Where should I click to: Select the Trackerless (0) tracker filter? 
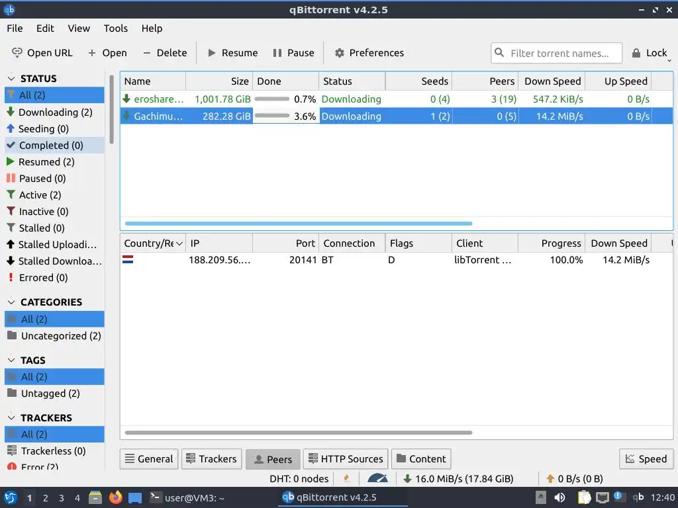[54, 451]
